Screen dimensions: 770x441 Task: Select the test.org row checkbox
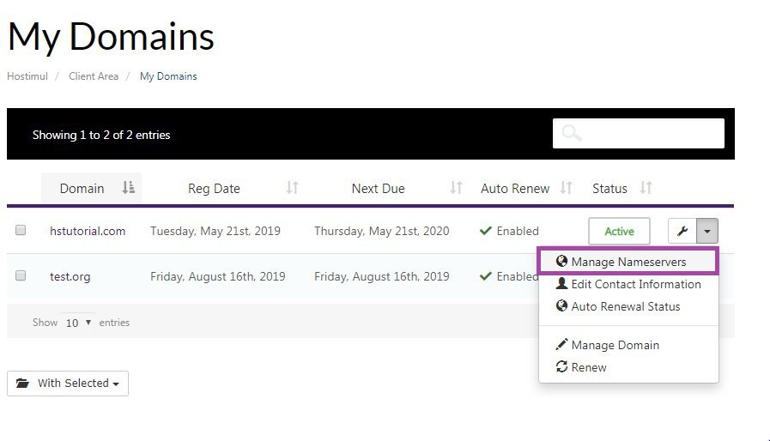pyautogui.click(x=21, y=276)
